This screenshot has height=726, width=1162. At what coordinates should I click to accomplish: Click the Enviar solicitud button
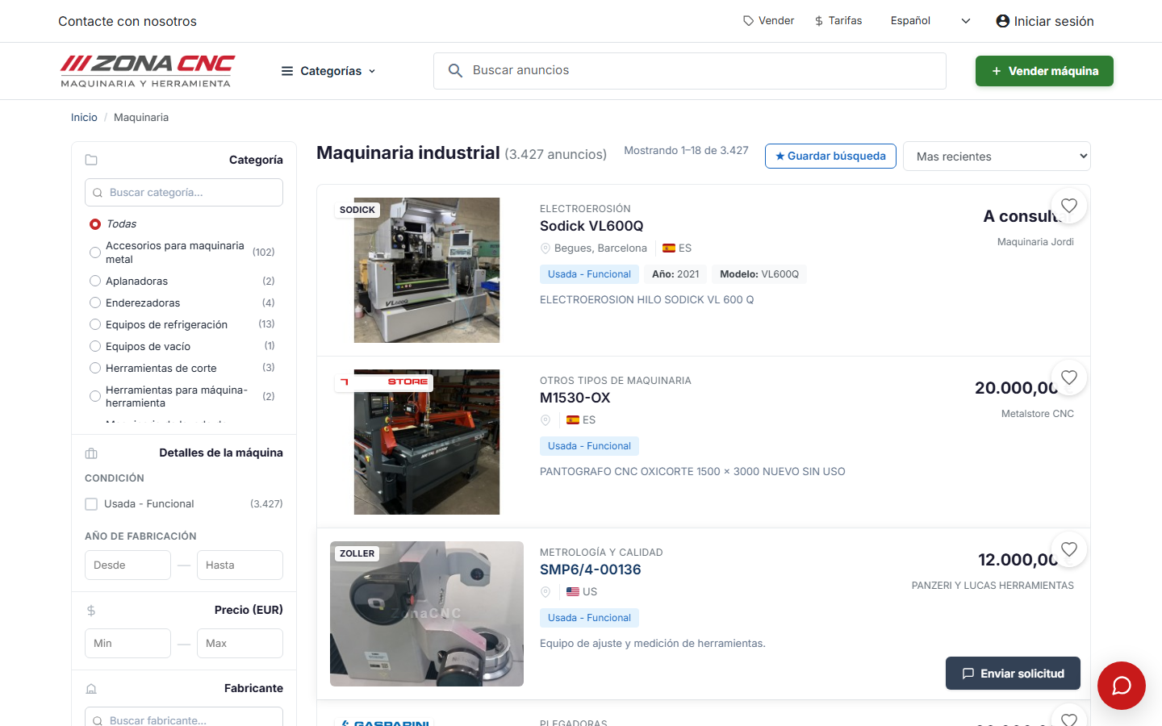[1013, 674]
